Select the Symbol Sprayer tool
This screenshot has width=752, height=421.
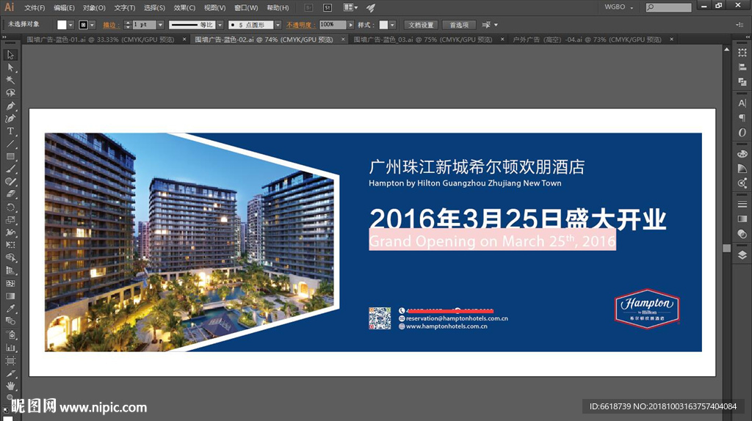click(x=10, y=334)
